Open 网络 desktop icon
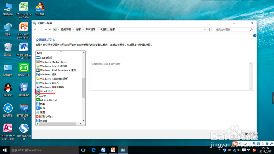The image size is (274, 154). 8,29
